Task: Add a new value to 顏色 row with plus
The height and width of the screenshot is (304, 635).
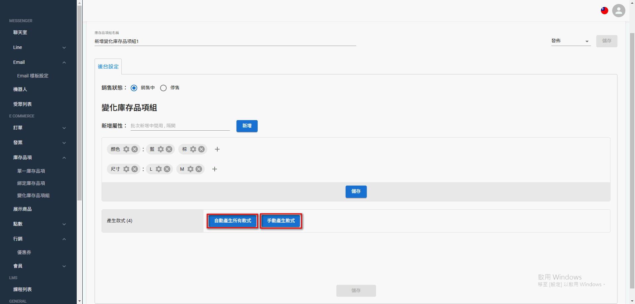Action: (x=217, y=149)
